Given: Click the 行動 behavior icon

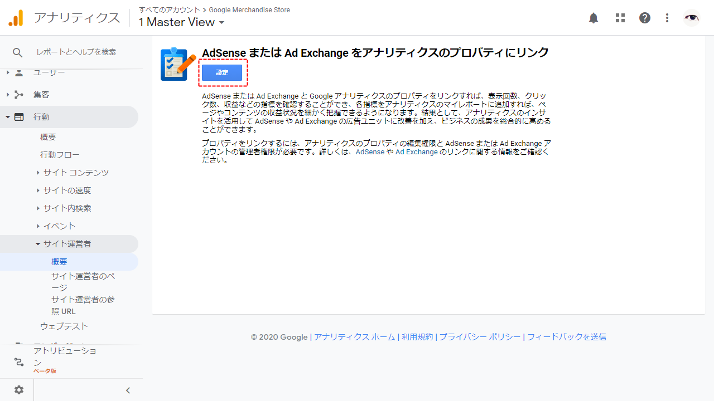Looking at the screenshot, I should pyautogui.click(x=19, y=117).
